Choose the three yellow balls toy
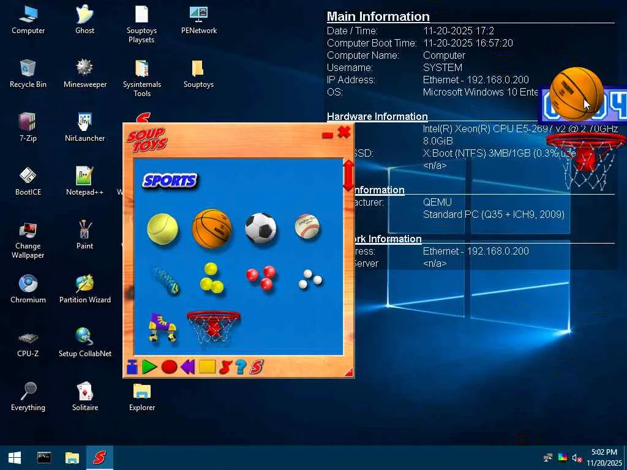Image resolution: width=627 pixels, height=470 pixels. [211, 278]
